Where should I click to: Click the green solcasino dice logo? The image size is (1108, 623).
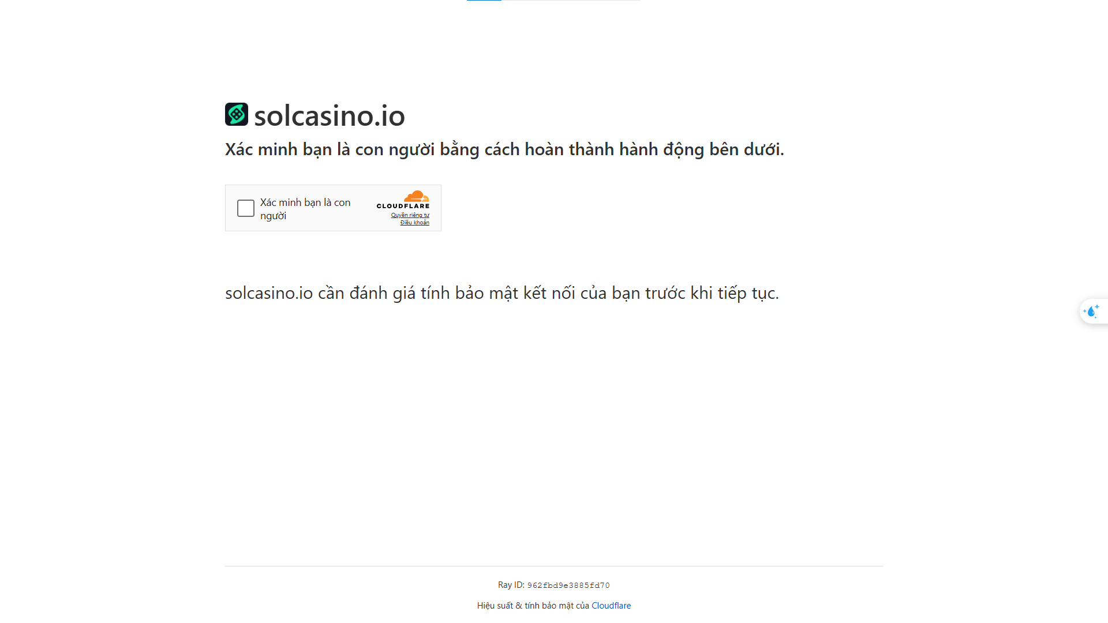tap(237, 114)
